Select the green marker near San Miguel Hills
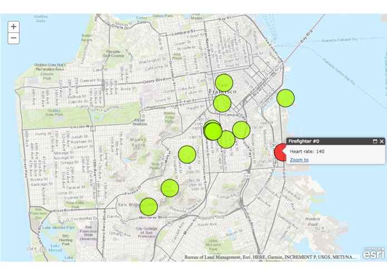387x275 pixels. pyautogui.click(x=149, y=207)
